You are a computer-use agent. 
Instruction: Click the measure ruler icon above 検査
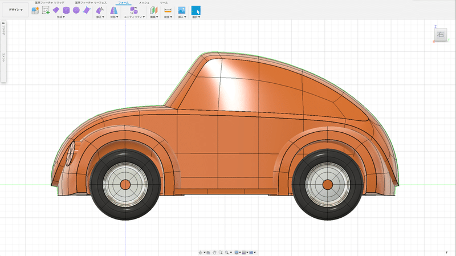coord(168,10)
